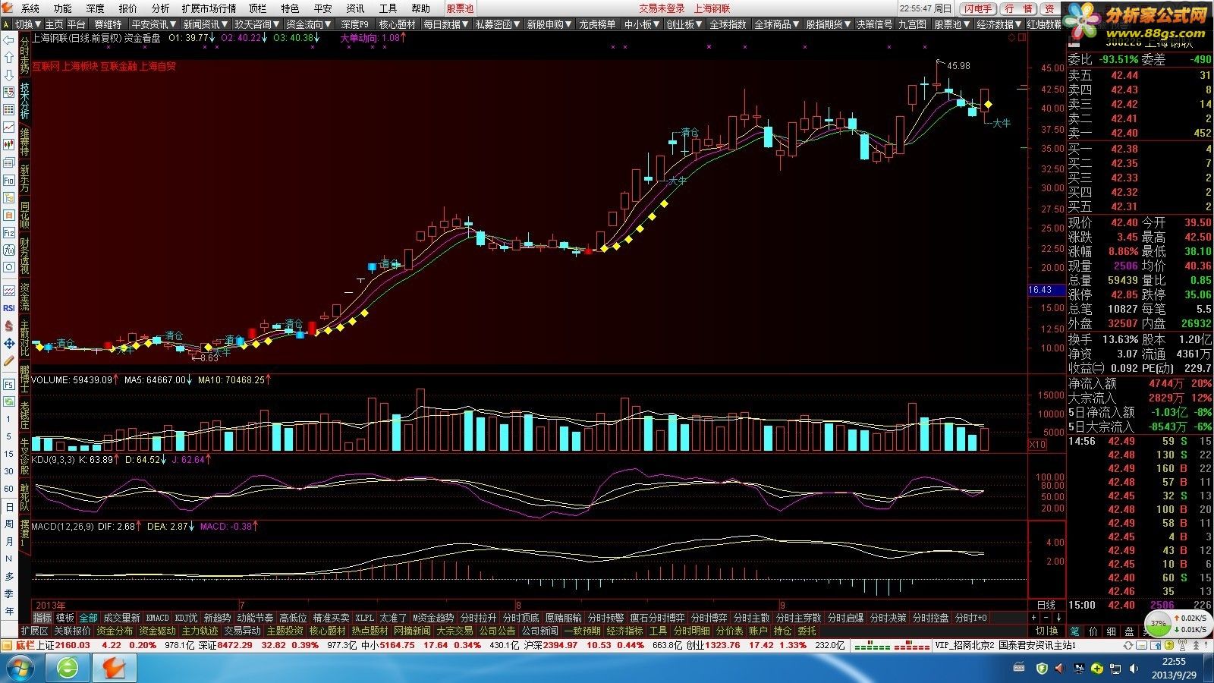Switch to the KMACD indicator tab

click(157, 618)
